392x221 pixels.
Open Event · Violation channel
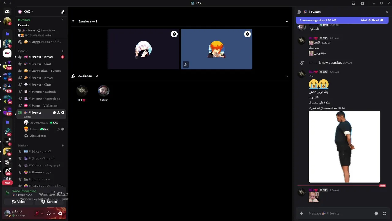(41, 106)
